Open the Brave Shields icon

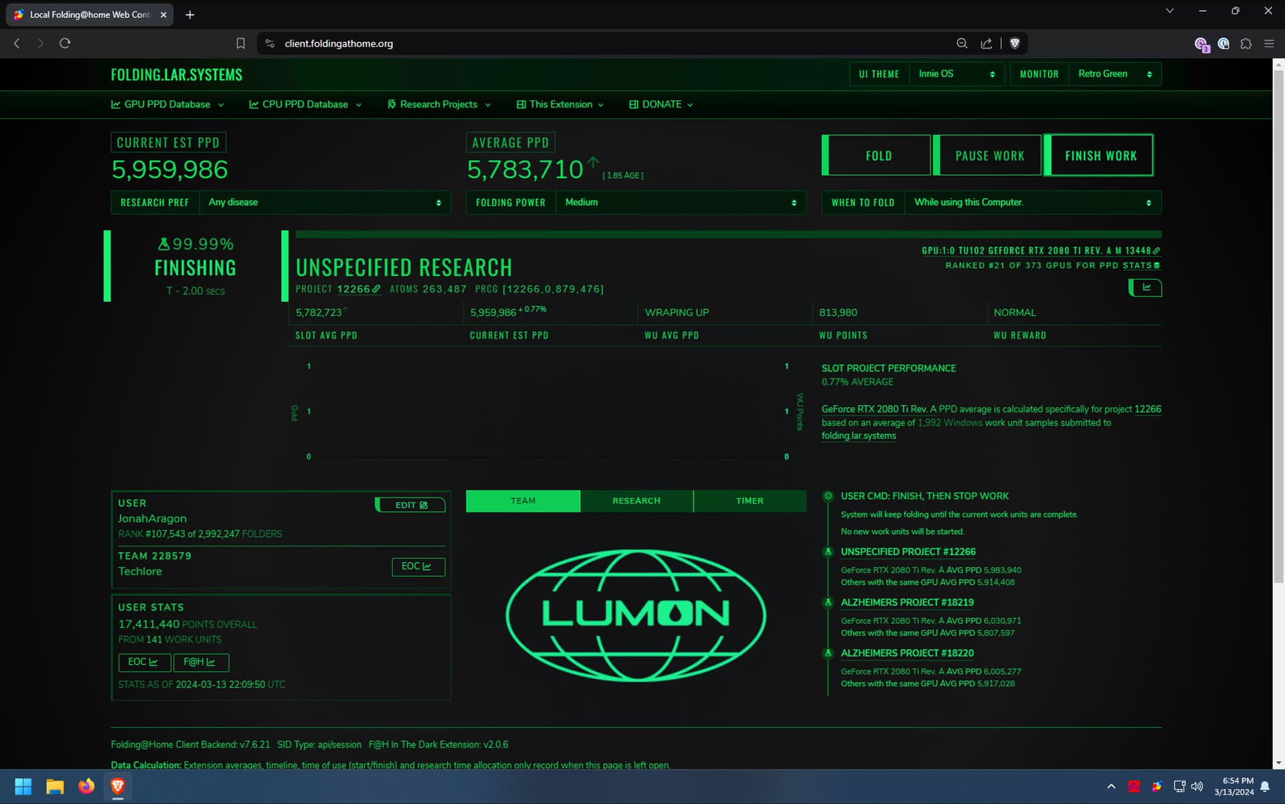pos(1015,44)
